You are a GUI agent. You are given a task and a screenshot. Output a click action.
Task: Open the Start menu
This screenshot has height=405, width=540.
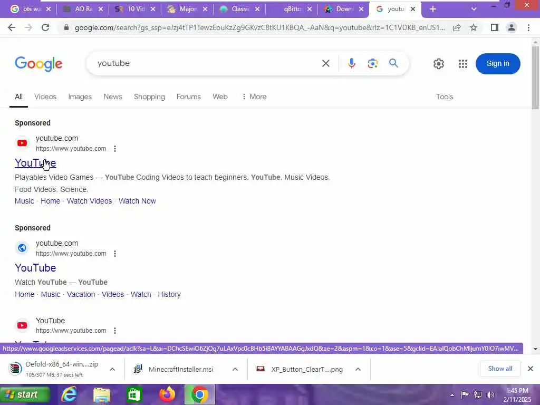tap(25, 394)
